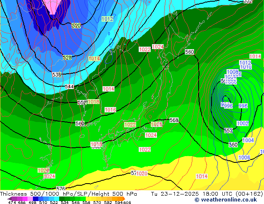Click the 1024 label beside the 1022 label
This screenshot has width=264, height=204.
158,47
